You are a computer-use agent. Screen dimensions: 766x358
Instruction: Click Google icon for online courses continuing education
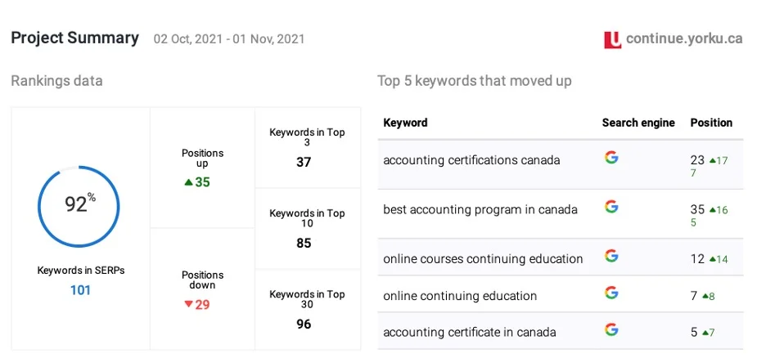tap(611, 256)
